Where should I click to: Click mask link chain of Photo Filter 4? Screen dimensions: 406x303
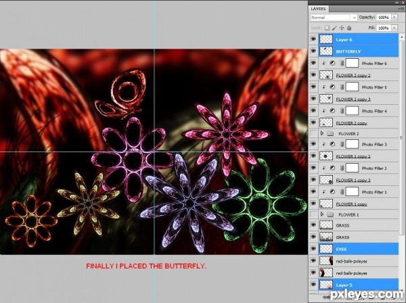[x=342, y=111]
